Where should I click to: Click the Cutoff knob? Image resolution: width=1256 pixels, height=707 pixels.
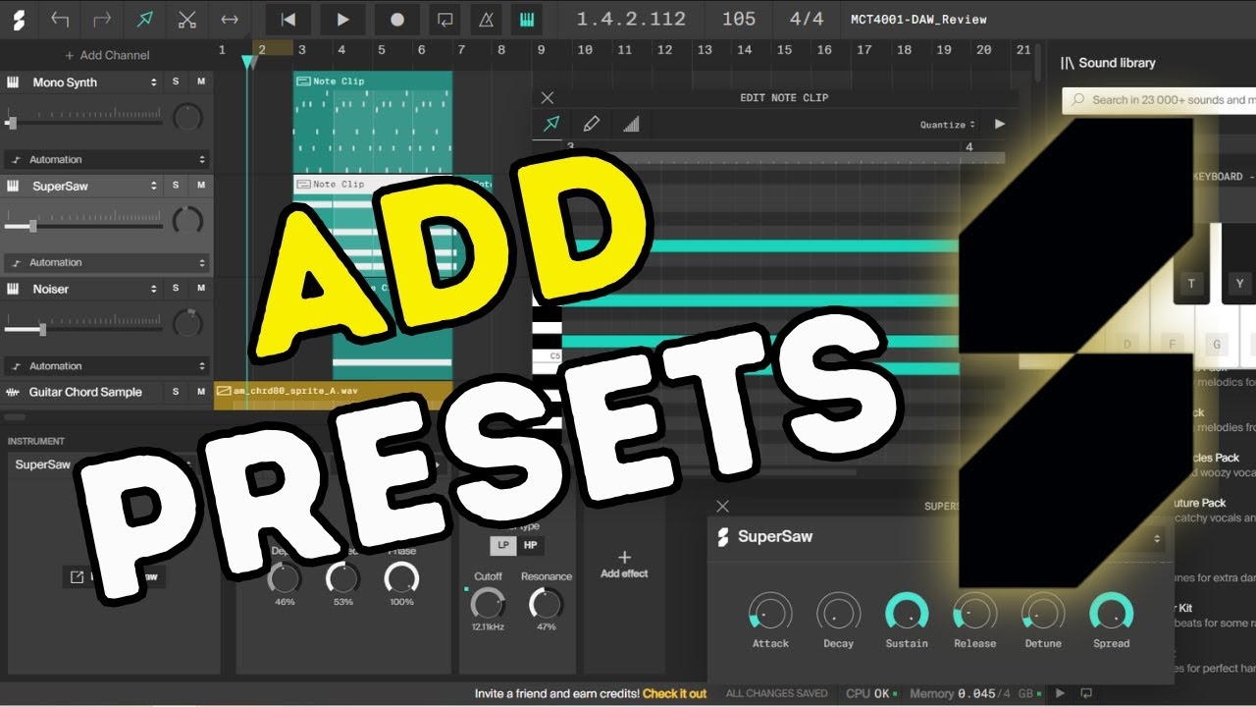pos(488,603)
